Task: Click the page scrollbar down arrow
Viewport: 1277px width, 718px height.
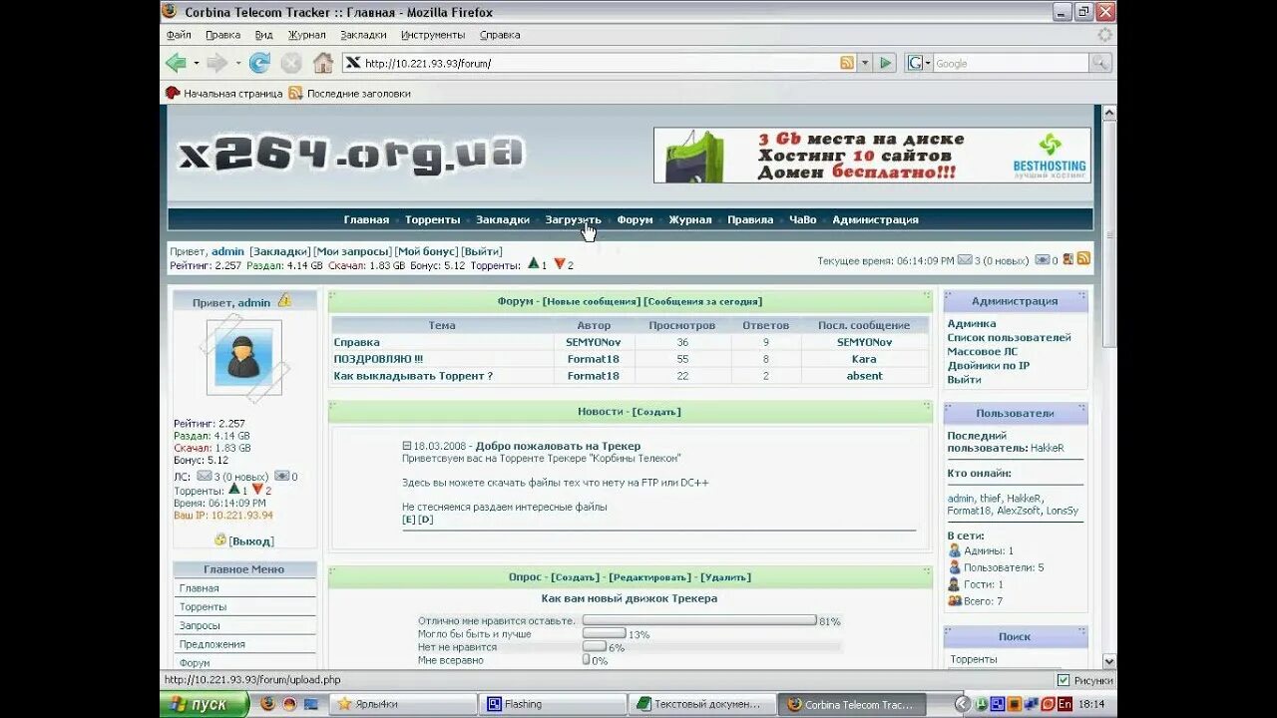Action: pyautogui.click(x=1109, y=661)
